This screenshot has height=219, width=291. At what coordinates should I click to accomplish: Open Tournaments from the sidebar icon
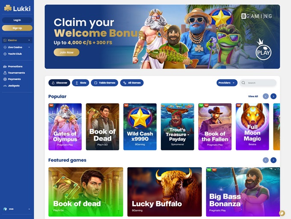(5, 73)
